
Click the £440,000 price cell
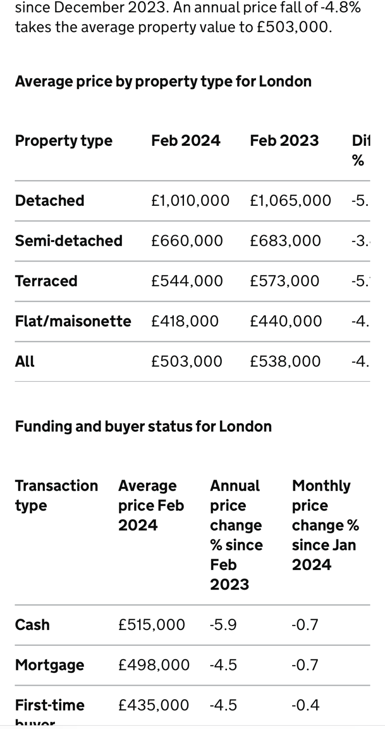tap(286, 321)
